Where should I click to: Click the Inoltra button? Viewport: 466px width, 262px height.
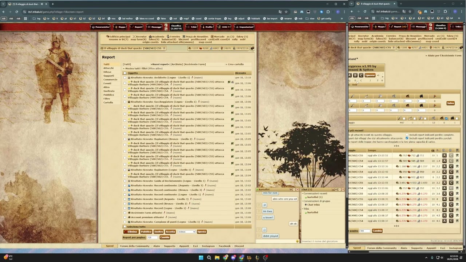pyautogui.click(x=159, y=232)
